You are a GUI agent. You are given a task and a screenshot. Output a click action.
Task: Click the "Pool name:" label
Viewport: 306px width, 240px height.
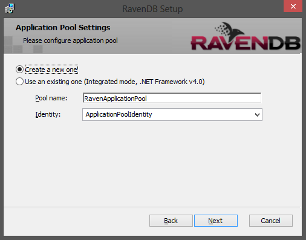[51, 98]
